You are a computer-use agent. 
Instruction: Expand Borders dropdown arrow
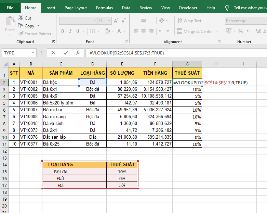tap(98, 32)
